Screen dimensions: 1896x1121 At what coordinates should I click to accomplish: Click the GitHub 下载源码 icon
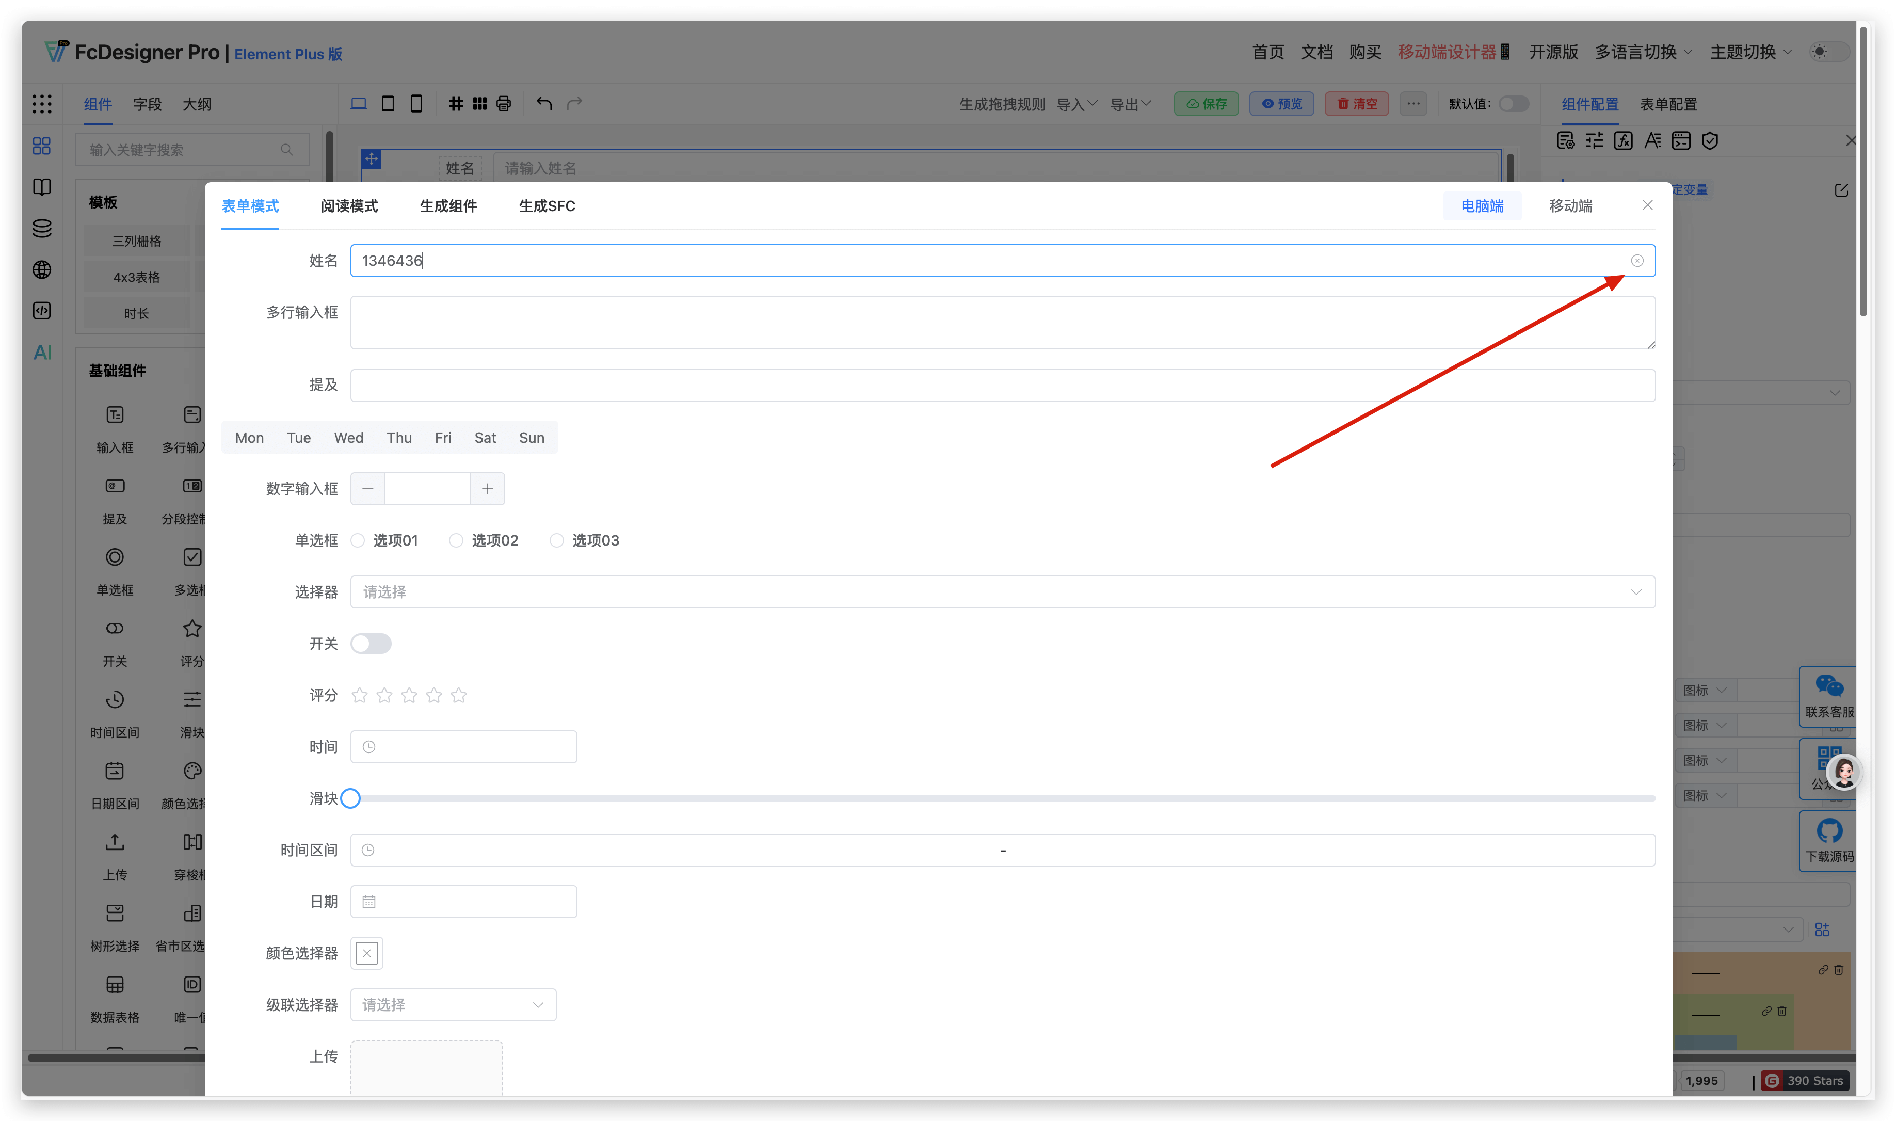pyautogui.click(x=1829, y=831)
